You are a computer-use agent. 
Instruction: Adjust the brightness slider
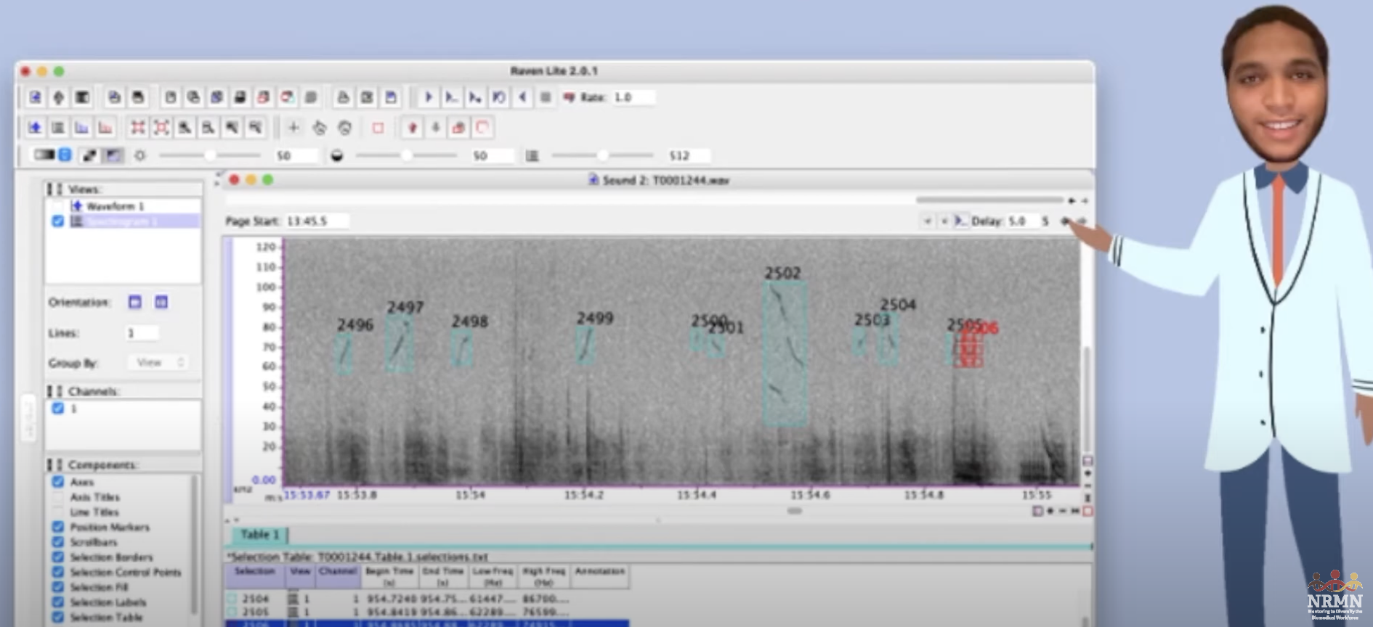[210, 155]
